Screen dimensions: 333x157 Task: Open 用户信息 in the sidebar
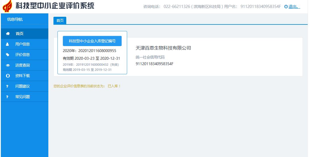click(25, 44)
